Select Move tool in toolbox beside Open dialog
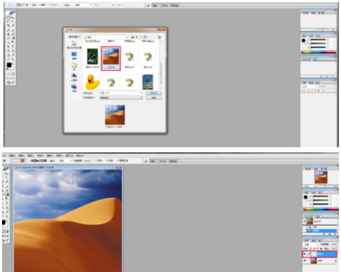Viewport: 341px width, 272px height. 13,18
